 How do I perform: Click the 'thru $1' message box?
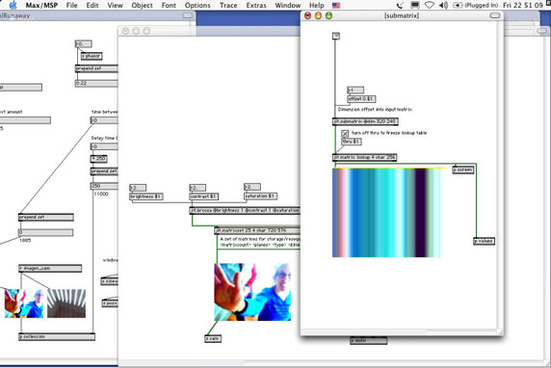point(351,142)
